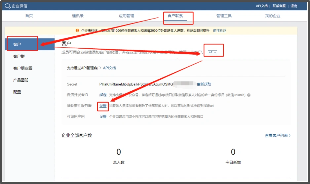Click 重新获取 to regenerate Secret
Image resolution: width=310 pixels, height=184 pixels.
[204, 84]
